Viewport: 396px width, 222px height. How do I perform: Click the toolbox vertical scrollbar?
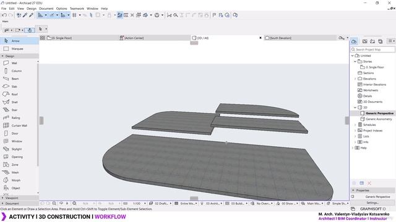point(38,115)
